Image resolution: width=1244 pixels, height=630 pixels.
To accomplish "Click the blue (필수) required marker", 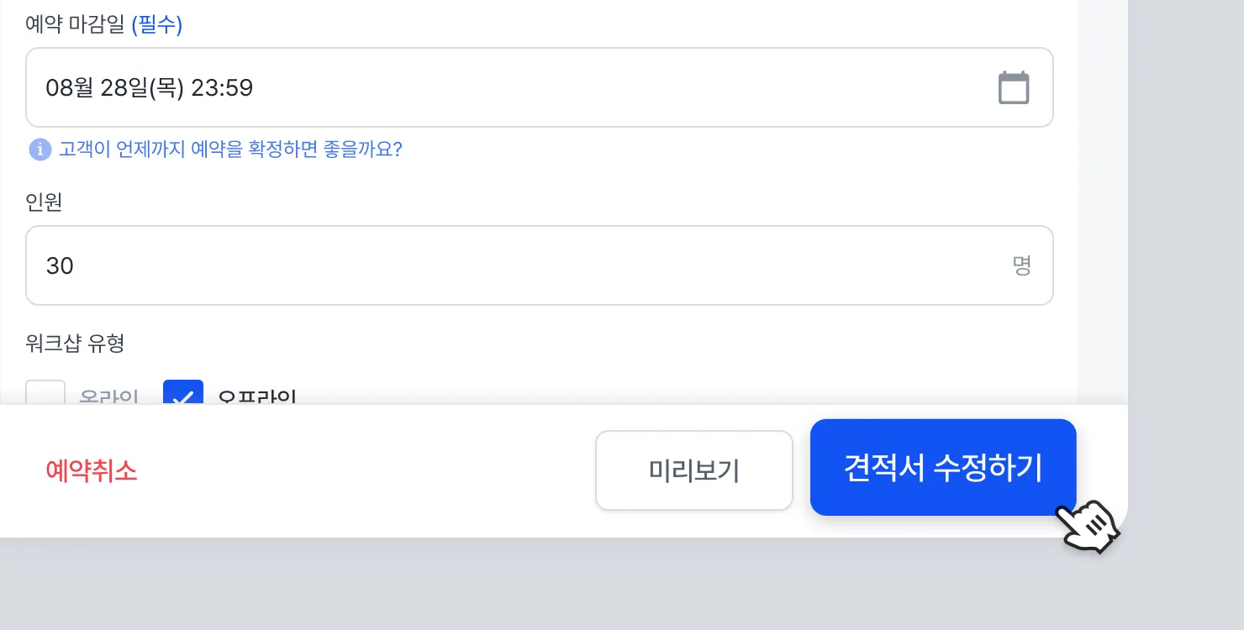I will 157,25.
